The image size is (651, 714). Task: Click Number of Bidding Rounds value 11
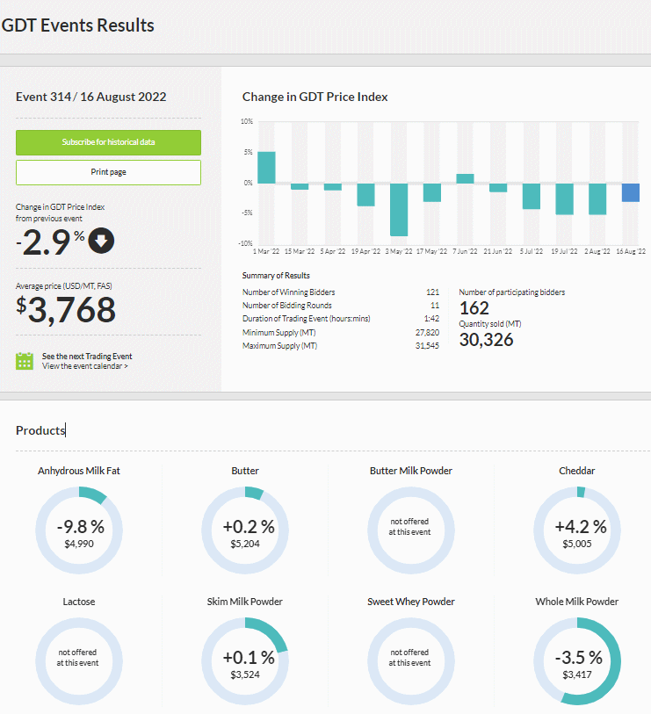tap(435, 306)
